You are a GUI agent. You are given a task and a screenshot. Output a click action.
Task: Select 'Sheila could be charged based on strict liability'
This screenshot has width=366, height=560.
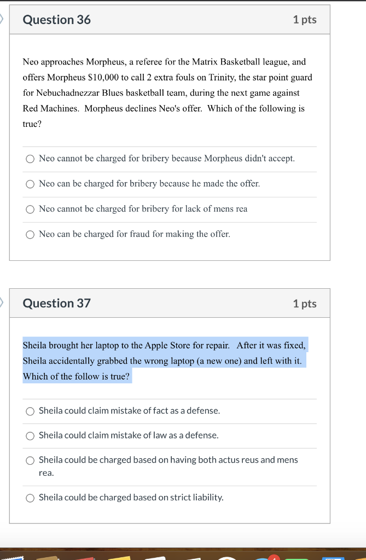point(30,498)
